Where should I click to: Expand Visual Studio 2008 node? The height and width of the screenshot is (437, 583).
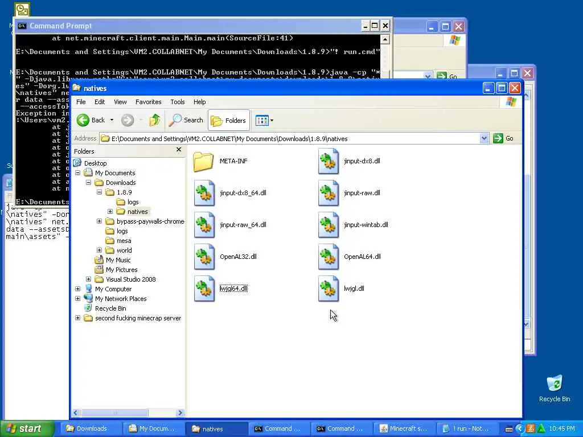88,279
